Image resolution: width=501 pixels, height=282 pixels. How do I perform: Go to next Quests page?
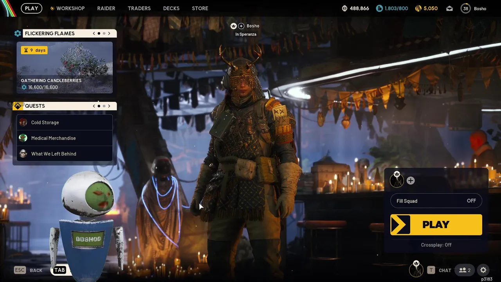(x=109, y=106)
